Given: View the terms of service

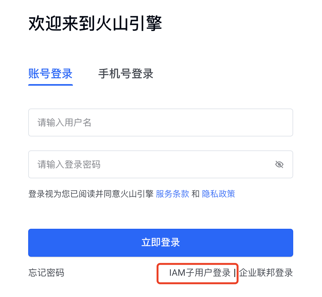Looking at the screenshot, I should [172, 194].
